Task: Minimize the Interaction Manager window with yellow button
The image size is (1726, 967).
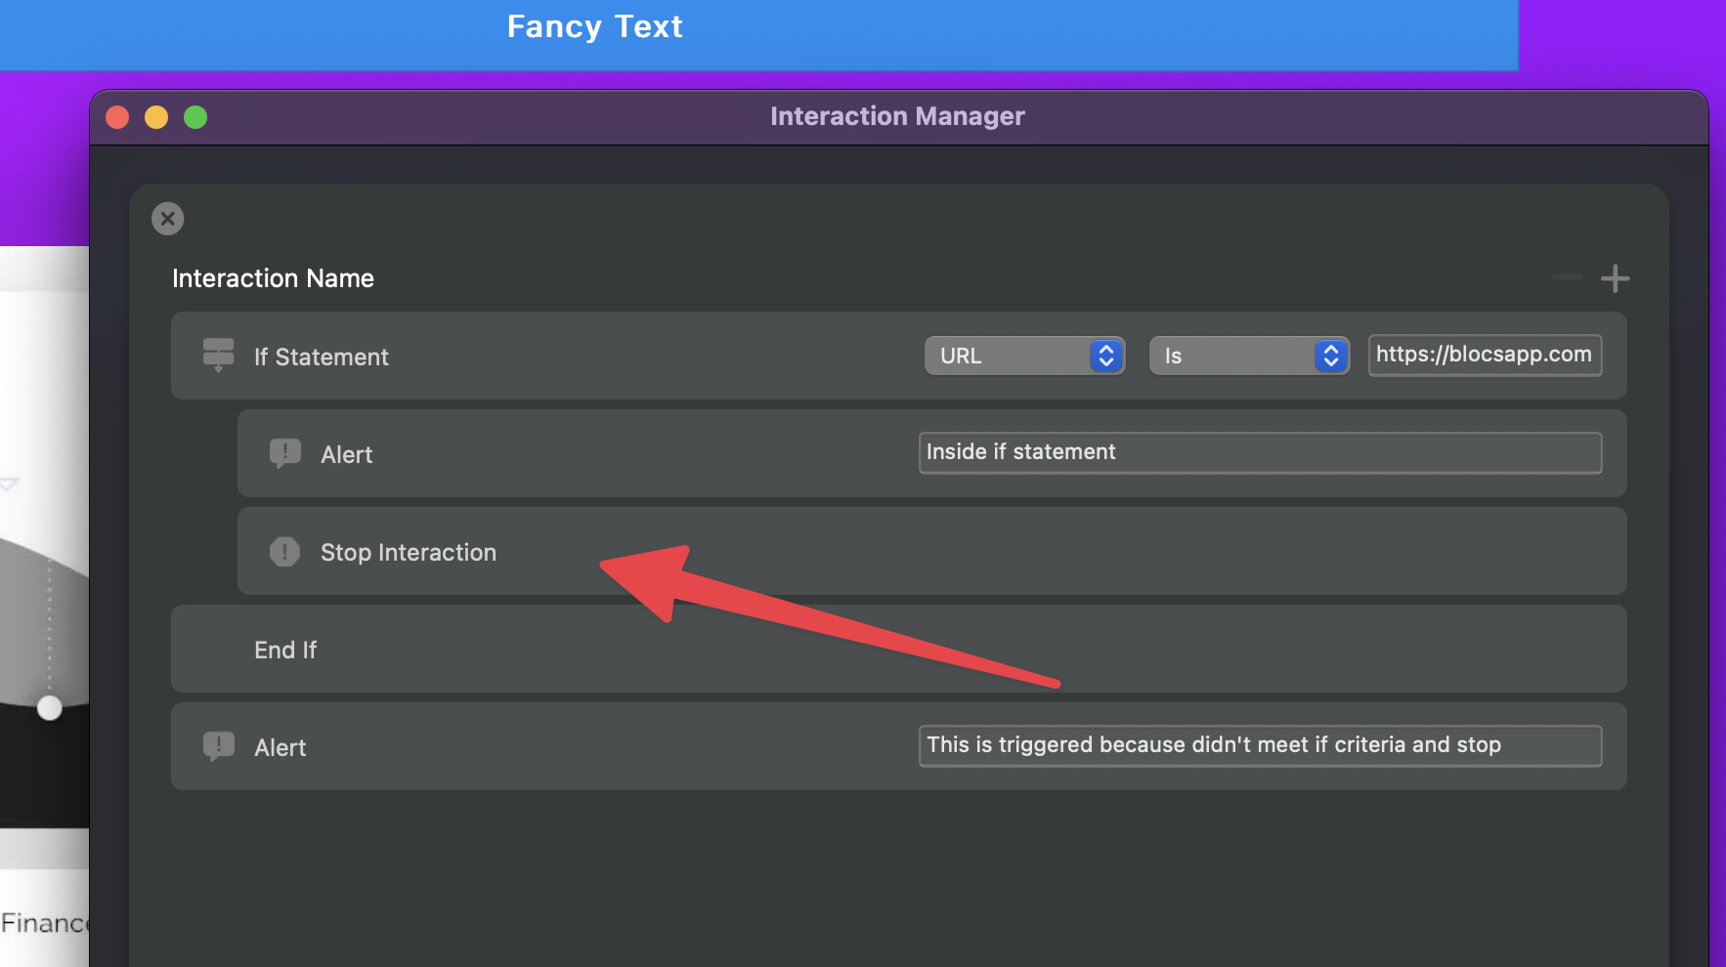Action: [x=156, y=117]
